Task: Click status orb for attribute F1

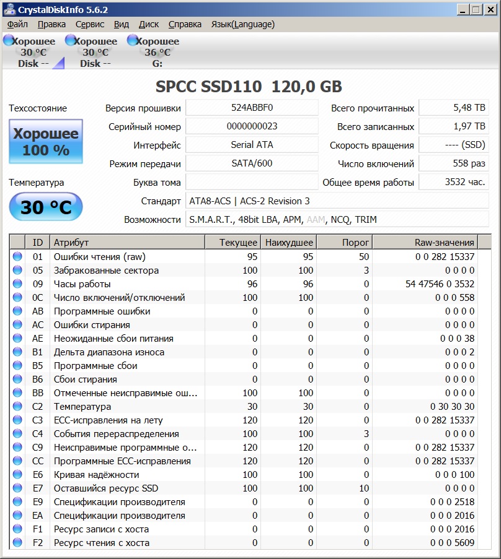Action: point(17,529)
